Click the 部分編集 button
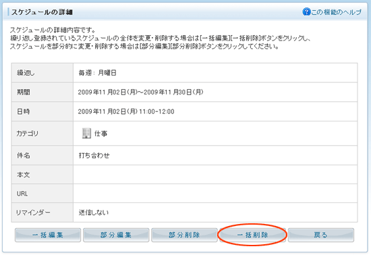The width and height of the screenshot is (371, 255). (116, 235)
